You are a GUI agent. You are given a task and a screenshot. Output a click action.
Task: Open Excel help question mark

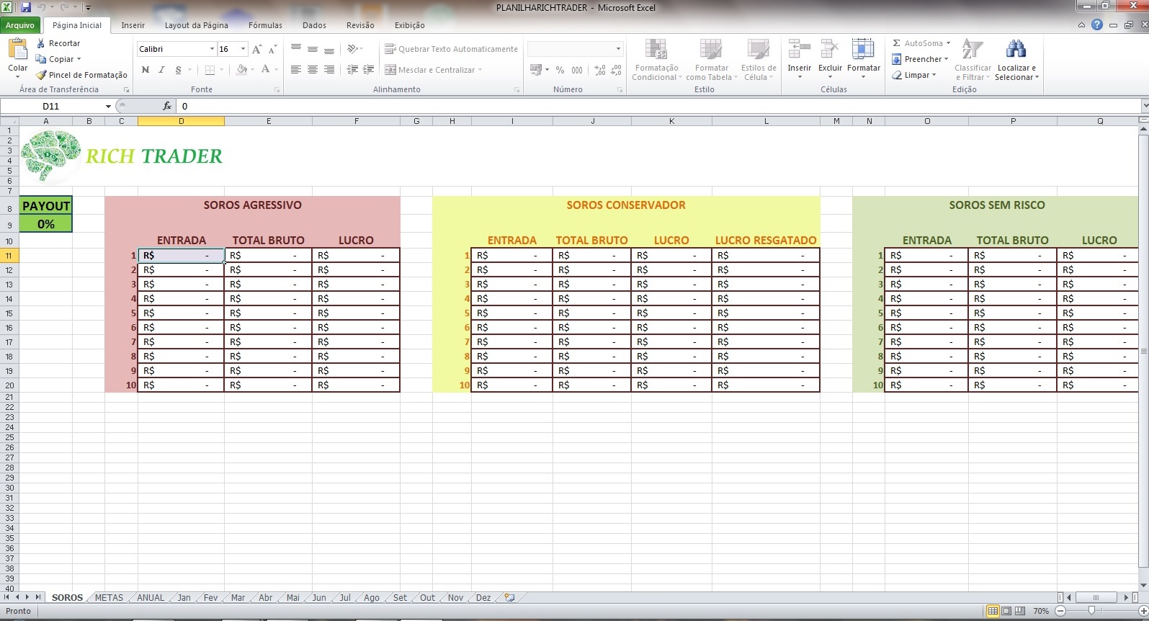click(x=1096, y=24)
